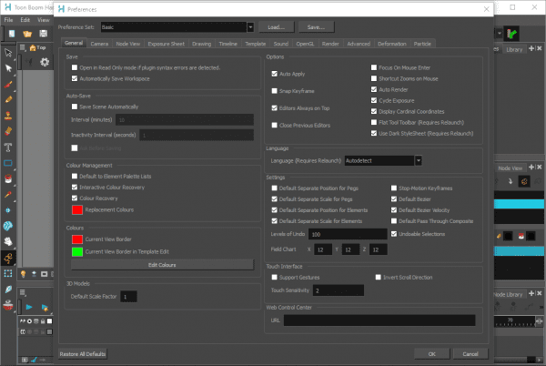The height and width of the screenshot is (366, 546).
Task: Open the Preference Set dropdown
Action: point(250,27)
